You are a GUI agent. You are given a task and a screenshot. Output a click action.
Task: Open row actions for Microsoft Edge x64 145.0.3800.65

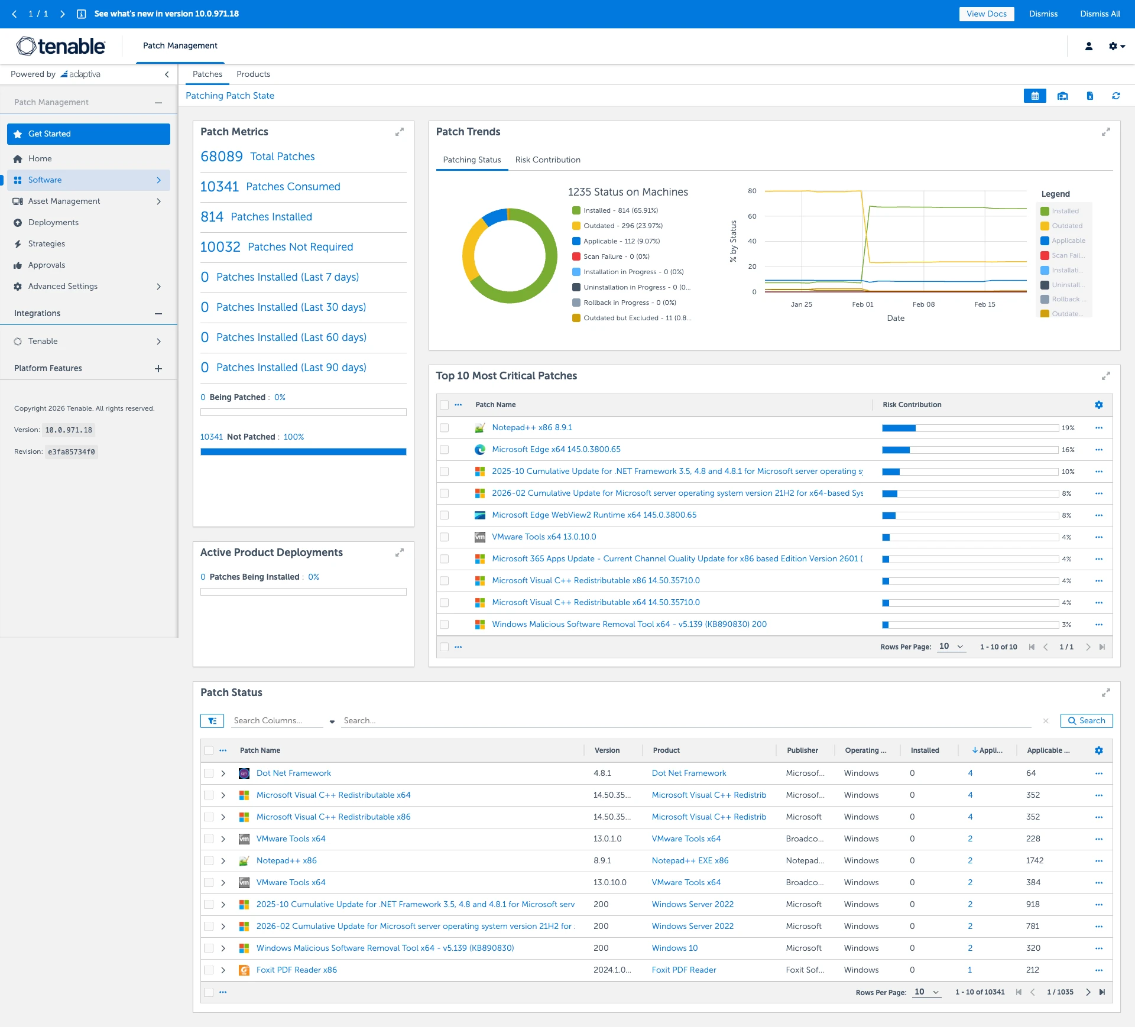click(1098, 450)
